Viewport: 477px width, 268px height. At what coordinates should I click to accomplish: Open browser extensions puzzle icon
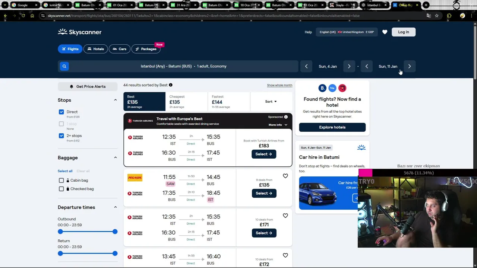tap(449, 16)
